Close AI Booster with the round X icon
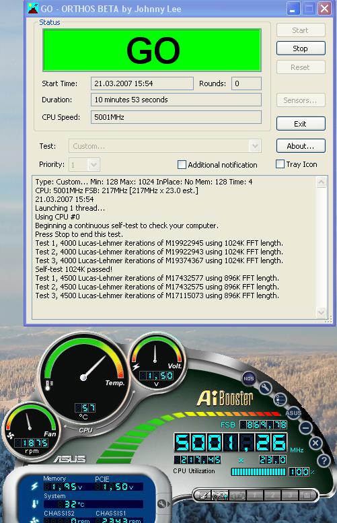337x523 pixels. click(x=315, y=443)
